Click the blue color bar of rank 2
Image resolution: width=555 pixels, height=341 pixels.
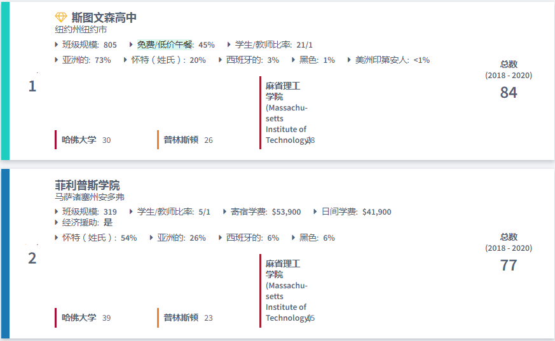(5, 253)
